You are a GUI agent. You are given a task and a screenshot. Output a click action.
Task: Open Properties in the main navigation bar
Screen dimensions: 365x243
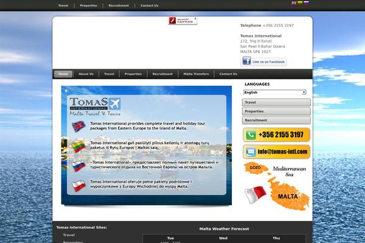tap(133, 74)
